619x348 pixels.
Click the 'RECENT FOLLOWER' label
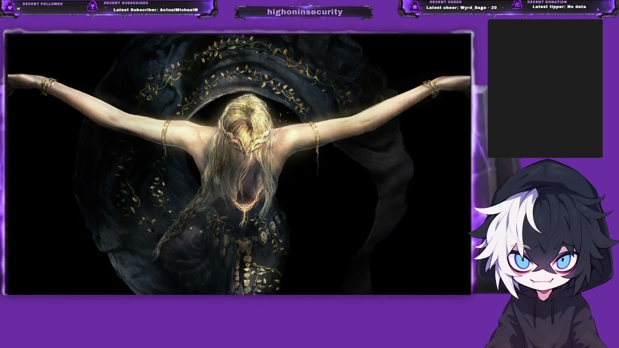point(43,4)
